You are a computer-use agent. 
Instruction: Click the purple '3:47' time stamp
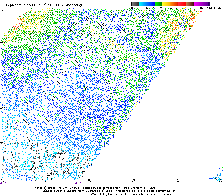tap(78, 183)
